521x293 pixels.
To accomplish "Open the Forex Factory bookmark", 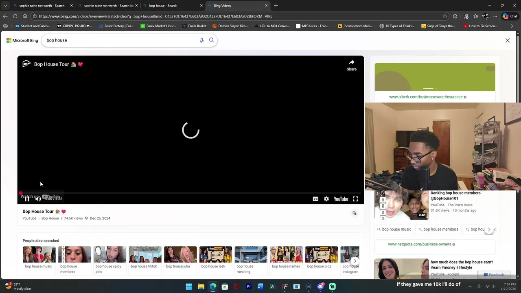I will [116, 26].
